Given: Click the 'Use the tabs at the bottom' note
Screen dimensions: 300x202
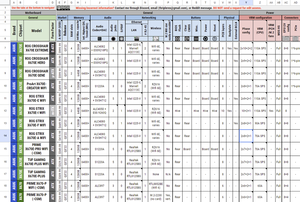Looking at the screenshot, I should [33, 8].
